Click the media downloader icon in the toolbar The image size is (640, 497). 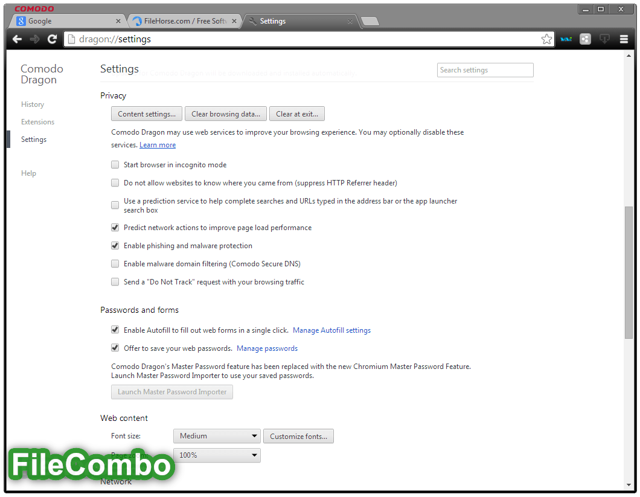[604, 39]
